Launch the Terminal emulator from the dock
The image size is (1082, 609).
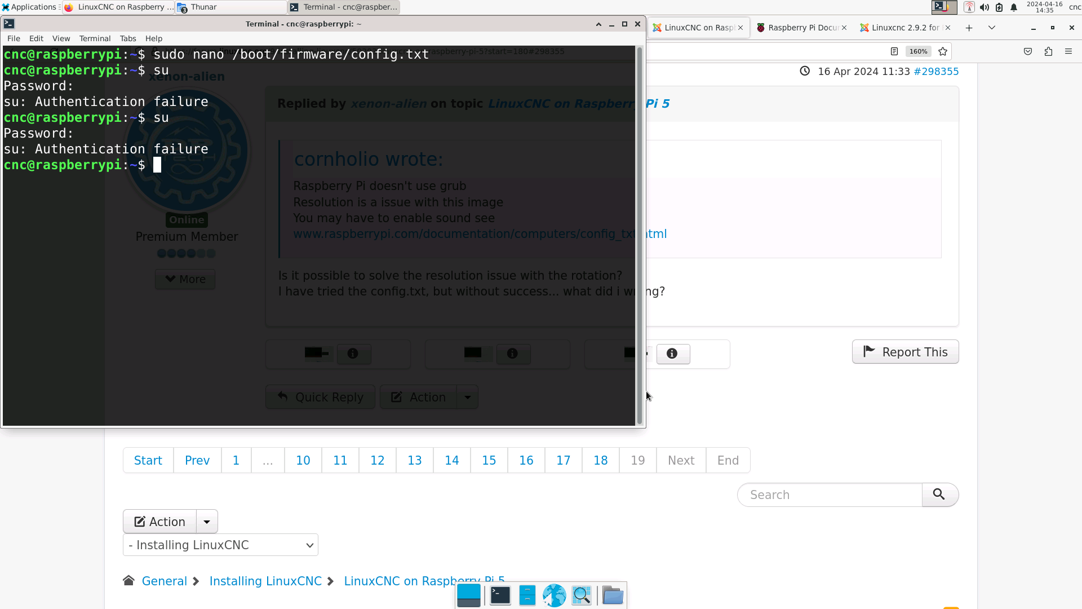[x=500, y=595]
